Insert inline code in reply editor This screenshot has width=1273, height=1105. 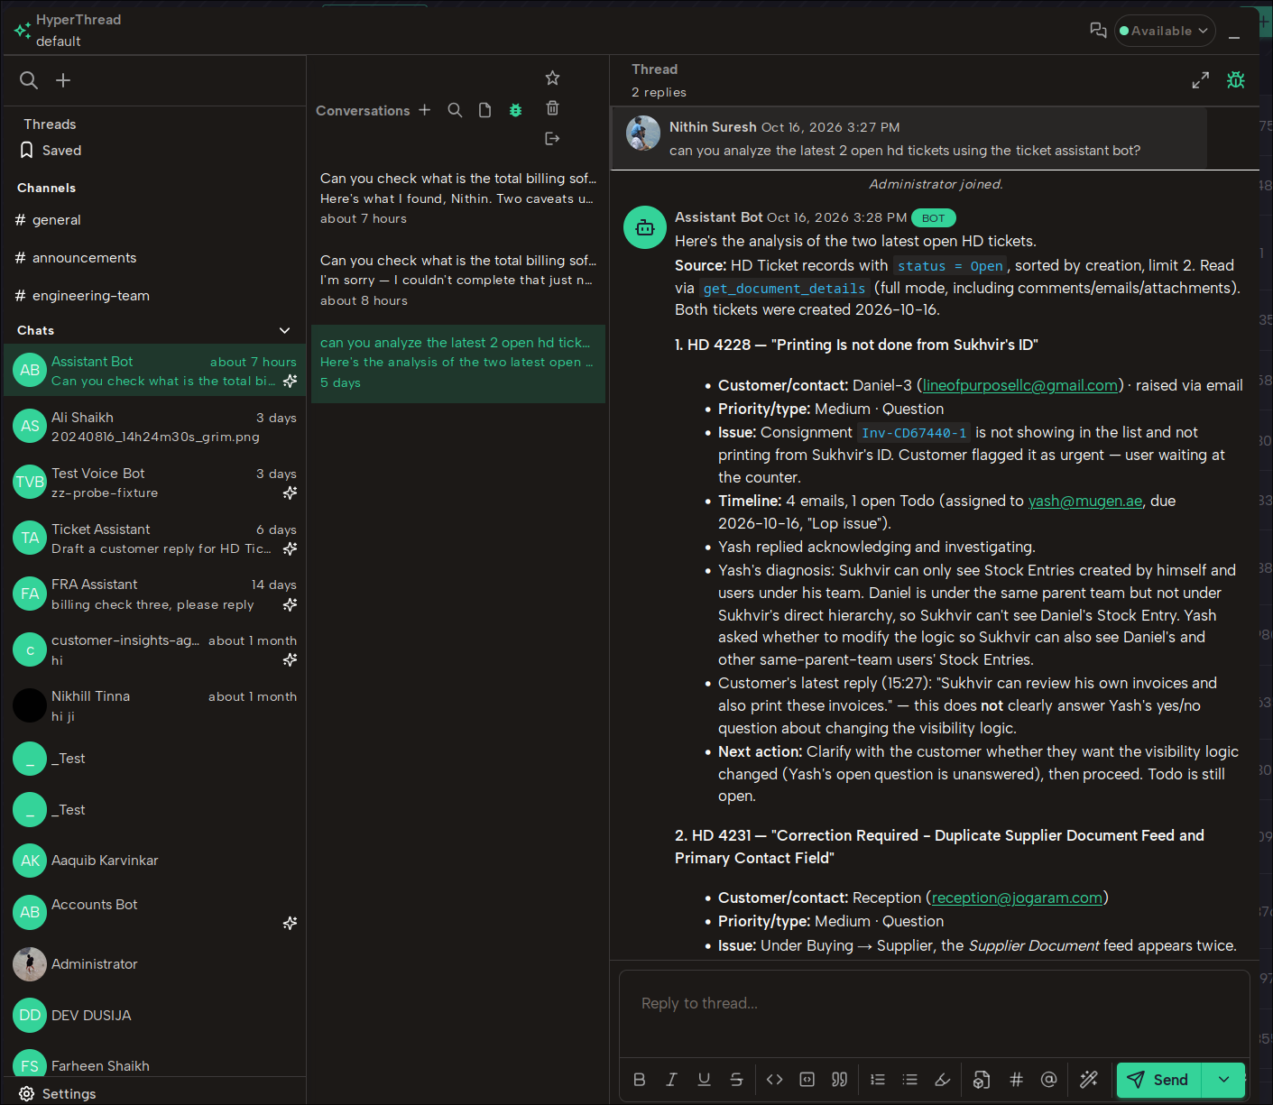coord(774,1080)
